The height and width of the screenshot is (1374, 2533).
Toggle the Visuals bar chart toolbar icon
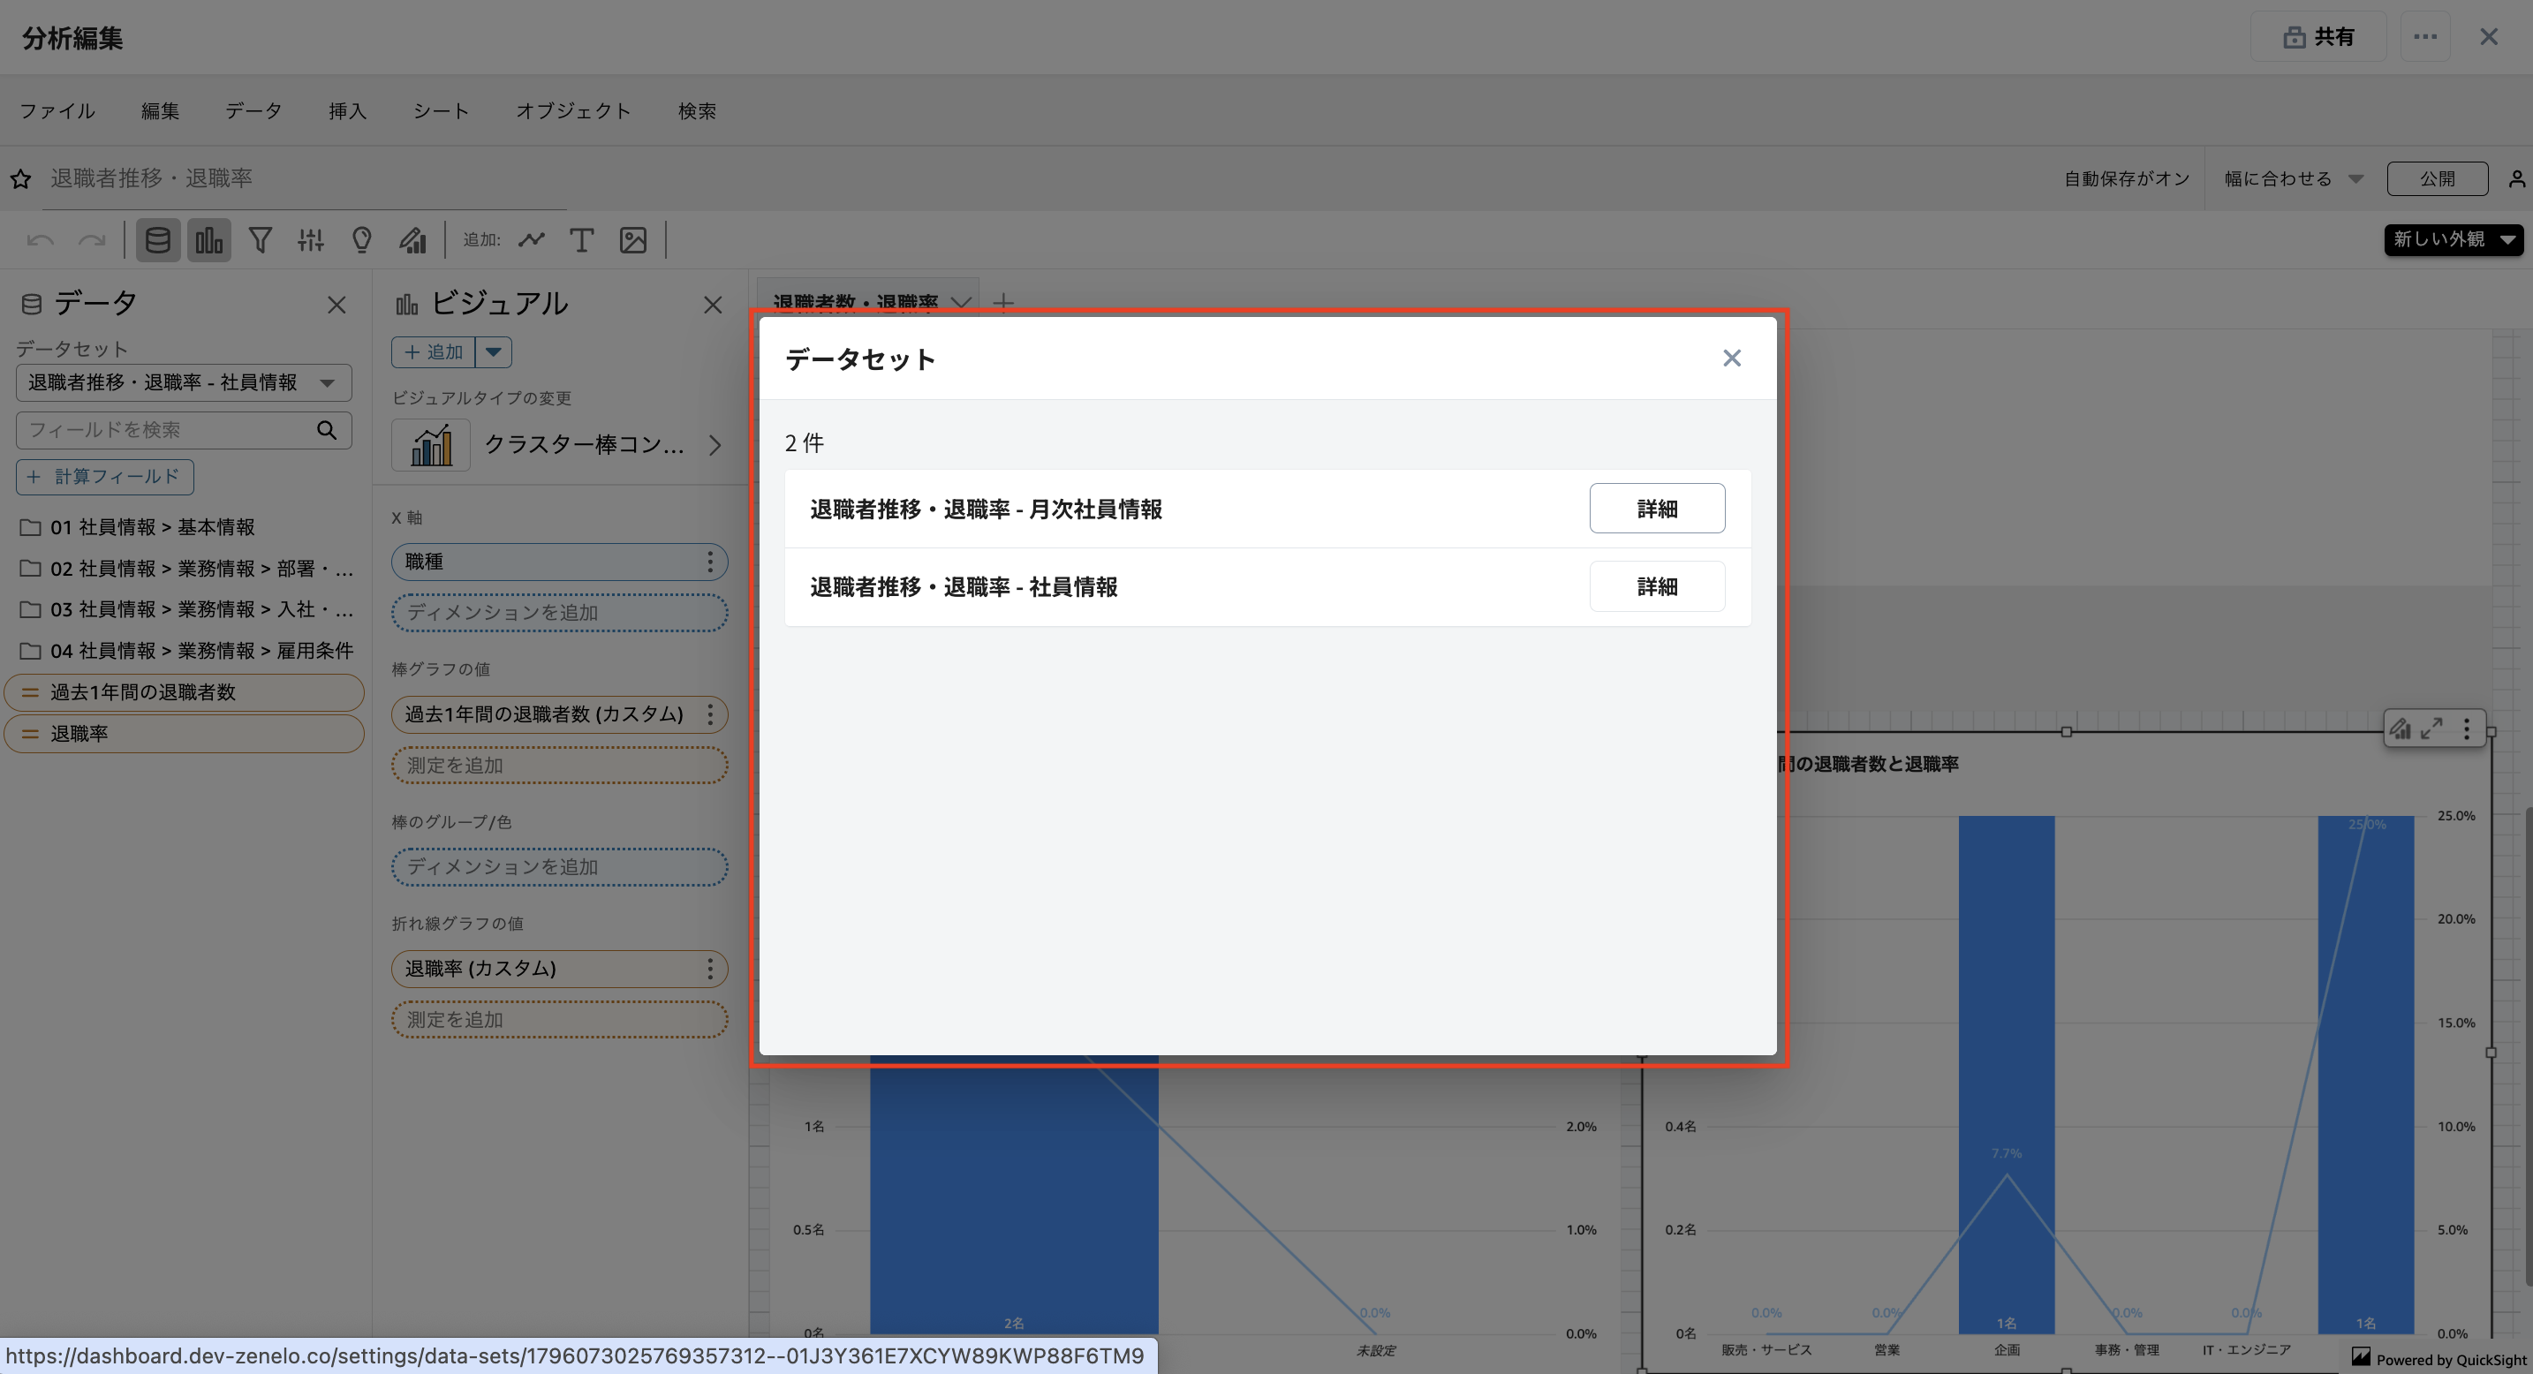208,240
